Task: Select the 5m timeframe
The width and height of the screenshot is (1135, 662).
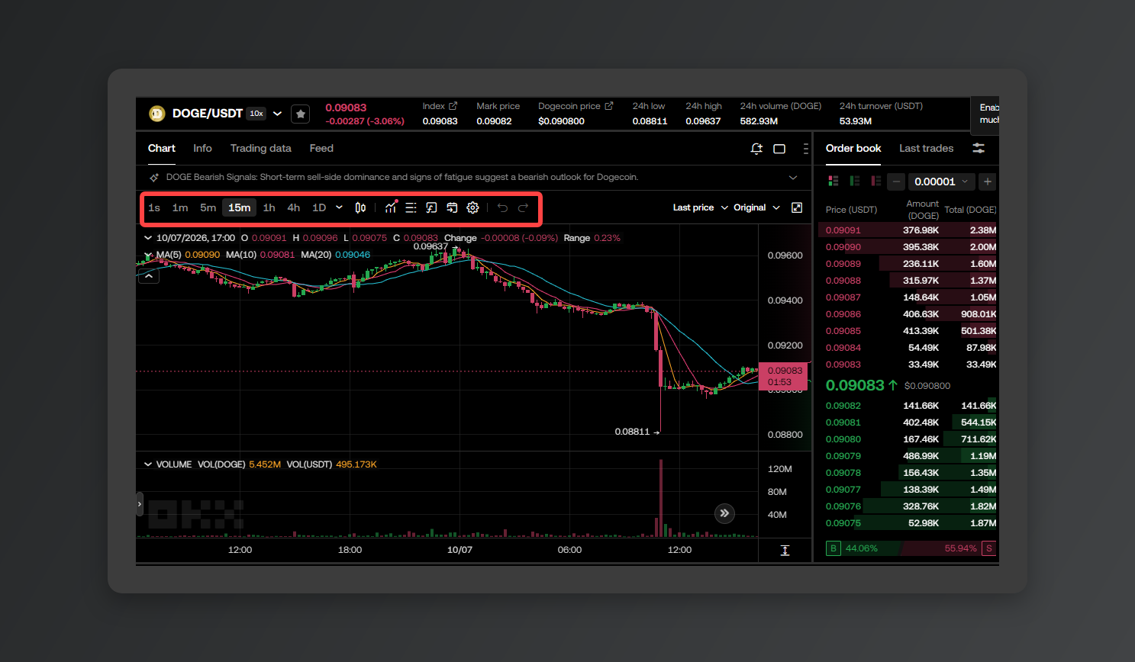Action: (x=208, y=207)
